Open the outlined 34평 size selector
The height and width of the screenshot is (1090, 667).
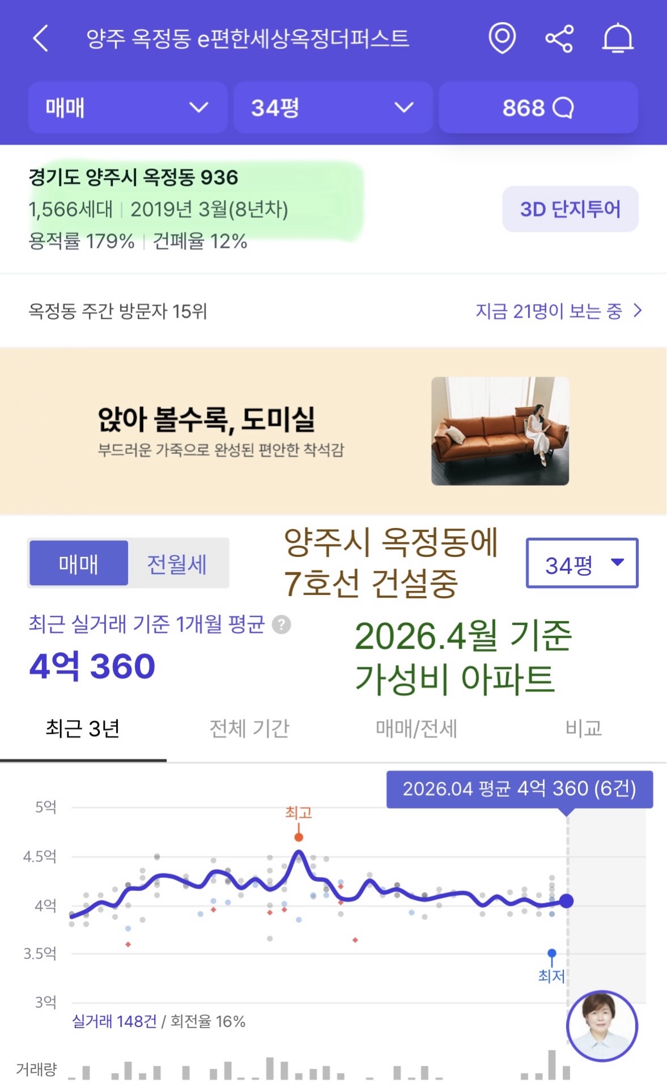[x=582, y=563]
